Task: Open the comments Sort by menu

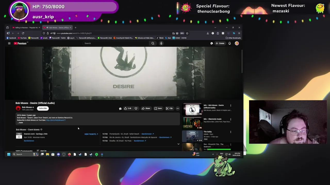Action: [42, 151]
